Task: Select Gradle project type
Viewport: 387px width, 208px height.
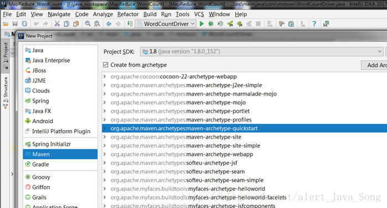Action: coord(60,164)
